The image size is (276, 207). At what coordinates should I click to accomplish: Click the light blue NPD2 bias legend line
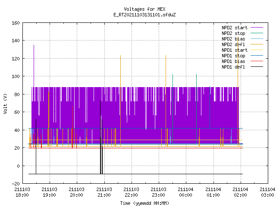click(x=257, y=38)
